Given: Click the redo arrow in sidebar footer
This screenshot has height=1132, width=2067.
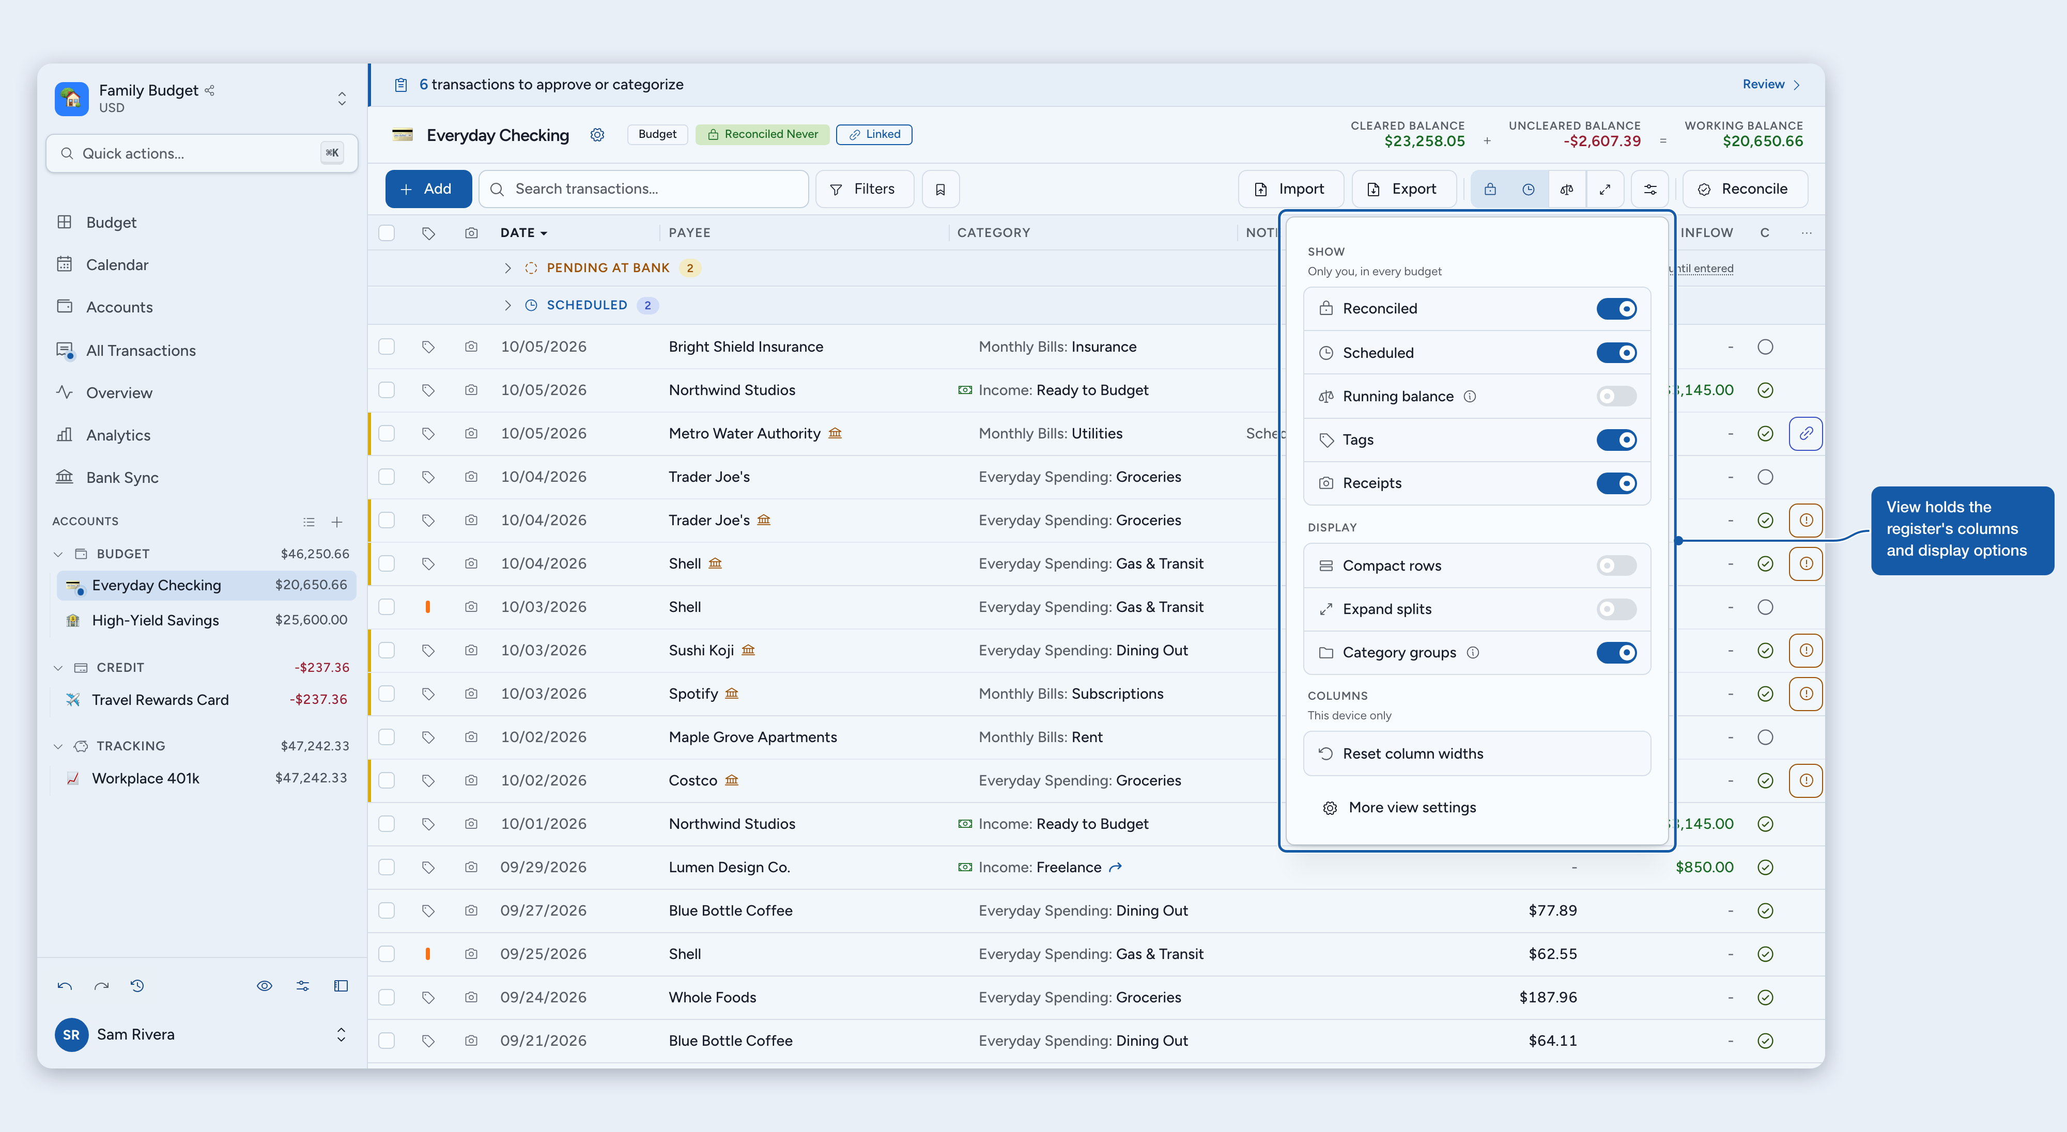Looking at the screenshot, I should 101,986.
